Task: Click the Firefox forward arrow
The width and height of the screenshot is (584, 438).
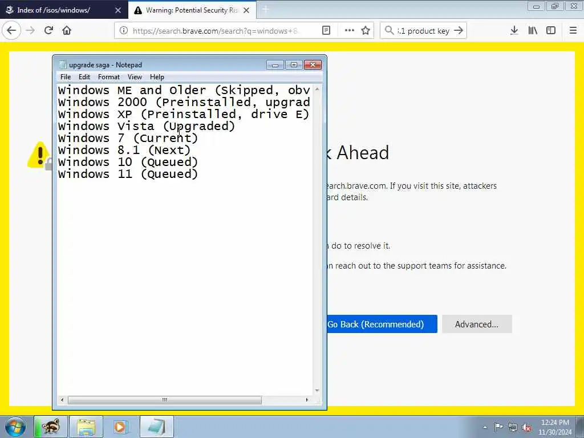Action: (30, 31)
